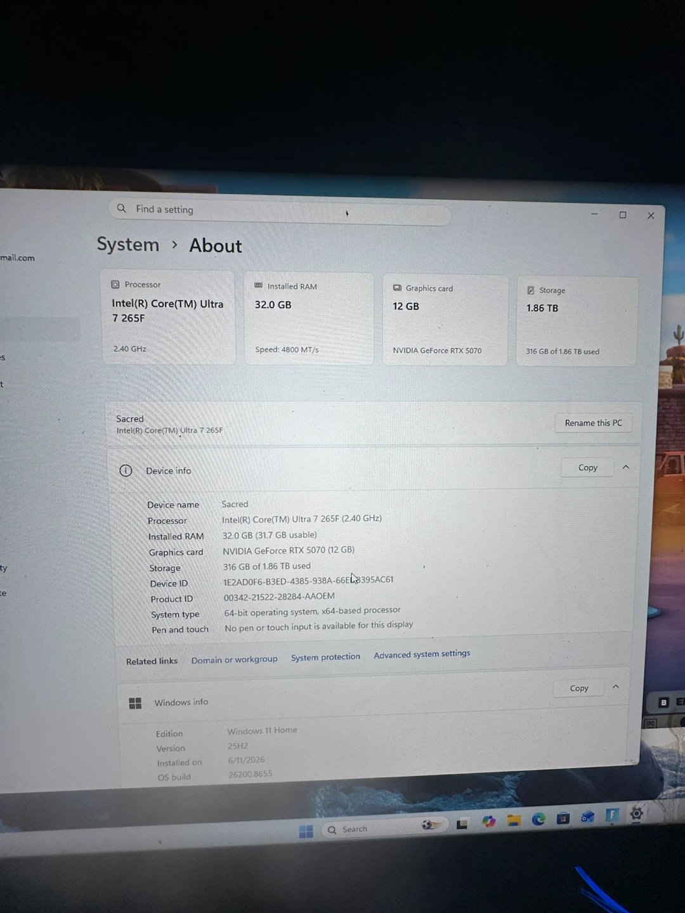The height and width of the screenshot is (913, 685).
Task: Copy the Windows info details
Action: (x=578, y=688)
